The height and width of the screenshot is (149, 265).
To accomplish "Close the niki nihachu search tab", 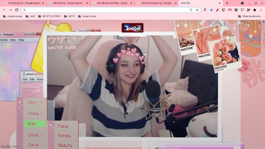I will (87, 3).
